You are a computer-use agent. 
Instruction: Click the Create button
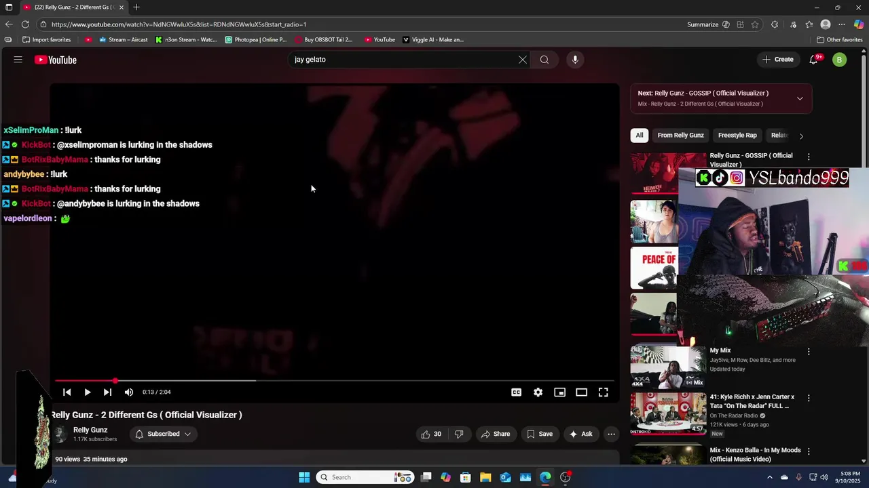point(777,60)
